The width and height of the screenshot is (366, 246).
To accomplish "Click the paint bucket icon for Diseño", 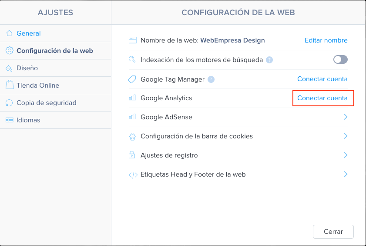I will pos(9,68).
